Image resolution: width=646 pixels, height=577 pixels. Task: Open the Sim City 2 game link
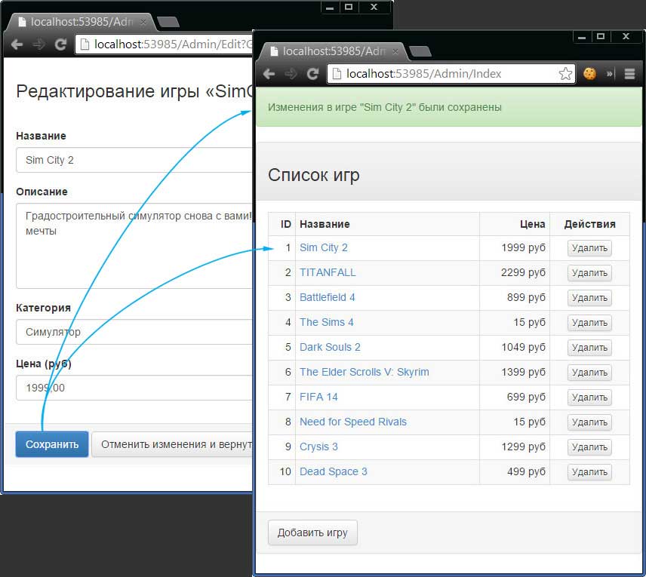(x=324, y=247)
